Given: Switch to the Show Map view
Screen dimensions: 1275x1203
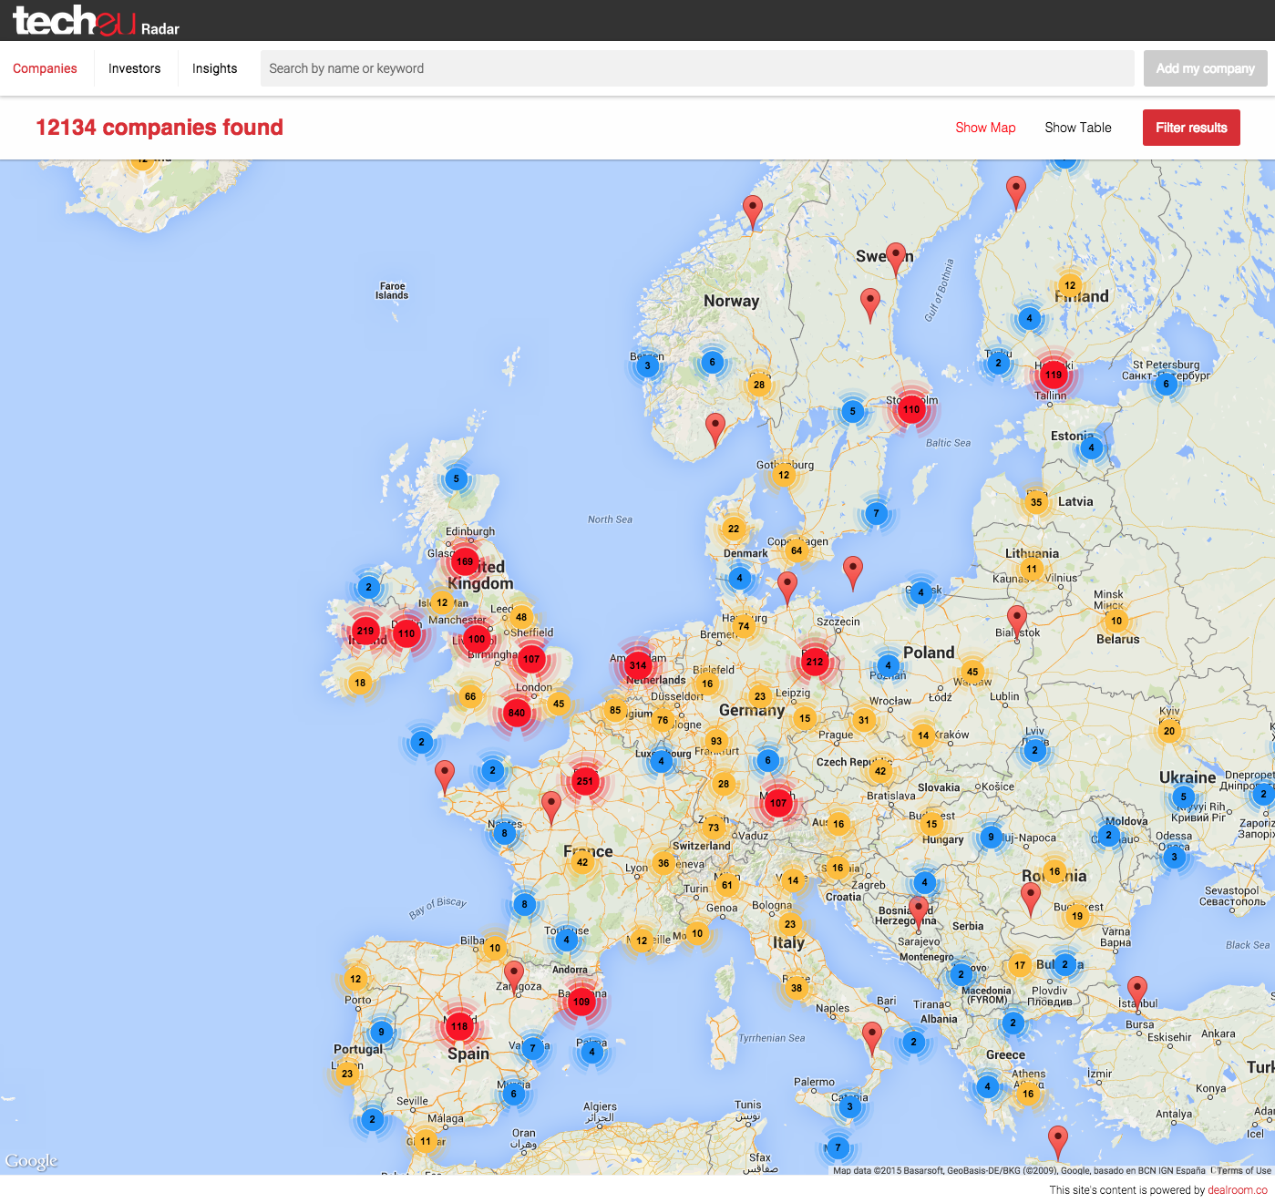Looking at the screenshot, I should click(x=985, y=128).
